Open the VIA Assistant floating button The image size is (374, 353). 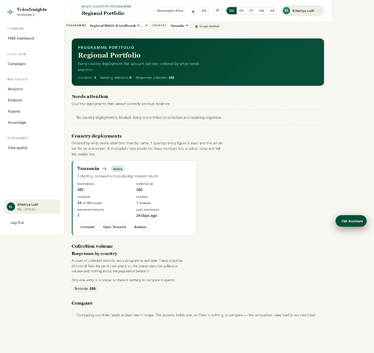pyautogui.click(x=351, y=221)
